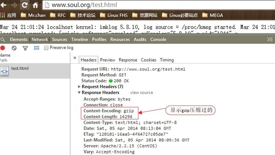Screen dimensions: 275x155
Task: Click the Request URL value http://www.soul.org/test.html
Action: point(148,69)
